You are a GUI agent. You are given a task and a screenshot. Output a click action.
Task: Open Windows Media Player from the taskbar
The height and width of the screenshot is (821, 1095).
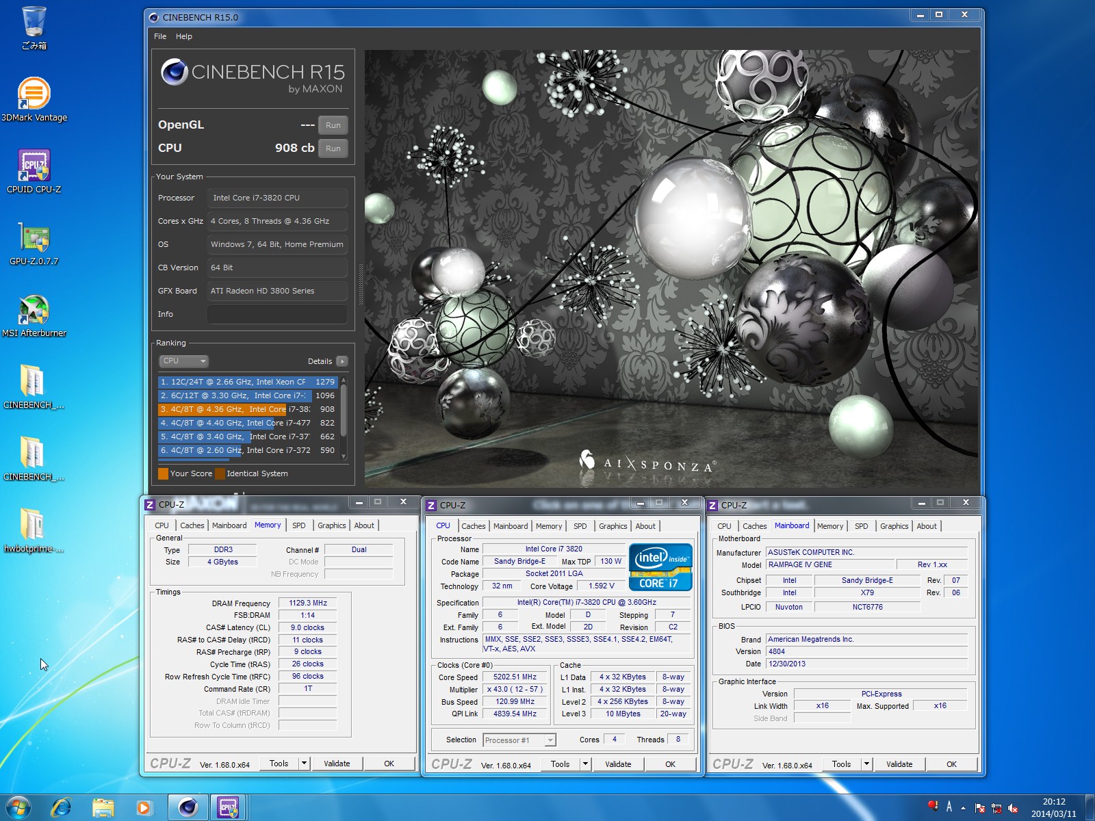click(x=144, y=808)
